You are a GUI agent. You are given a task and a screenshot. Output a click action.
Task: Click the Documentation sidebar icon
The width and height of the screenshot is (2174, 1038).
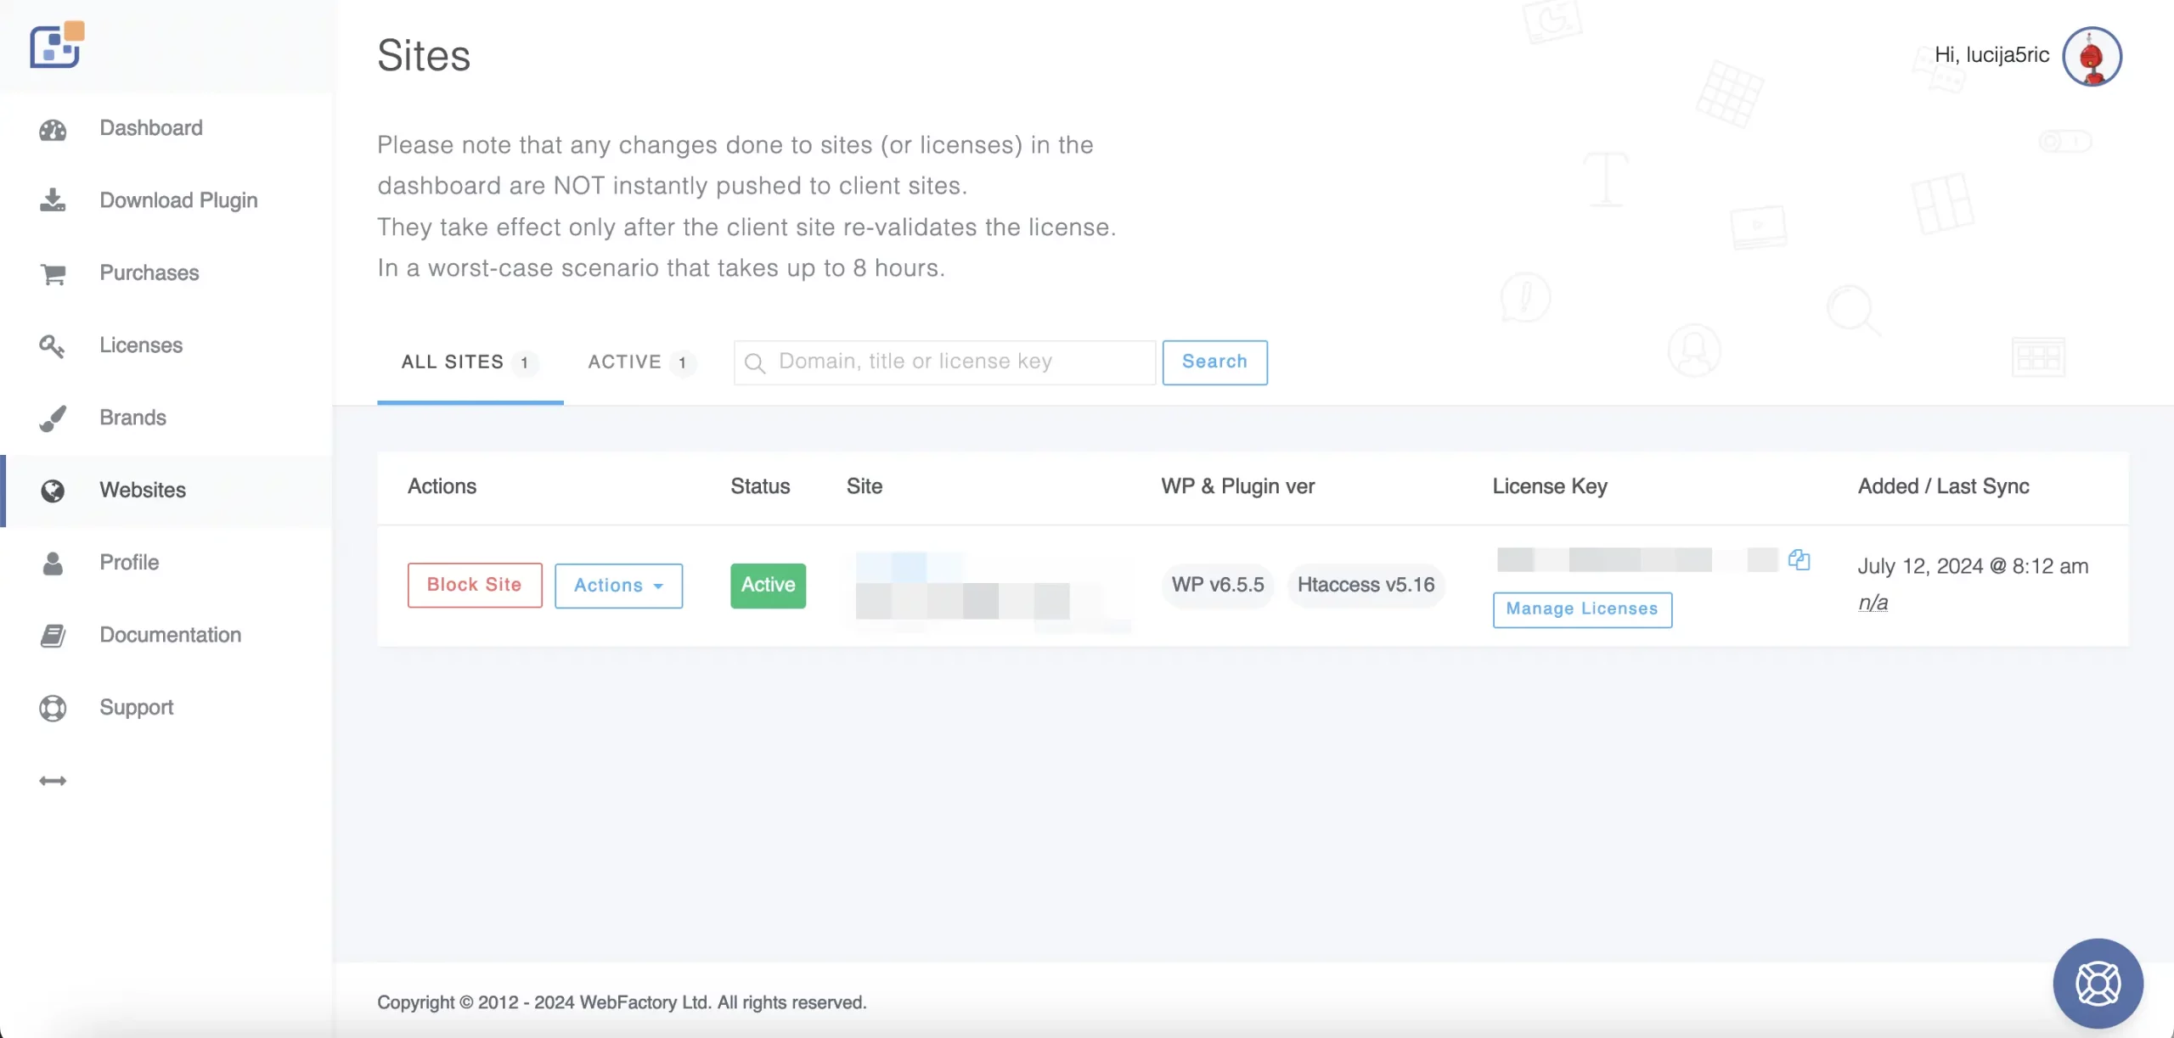(51, 635)
